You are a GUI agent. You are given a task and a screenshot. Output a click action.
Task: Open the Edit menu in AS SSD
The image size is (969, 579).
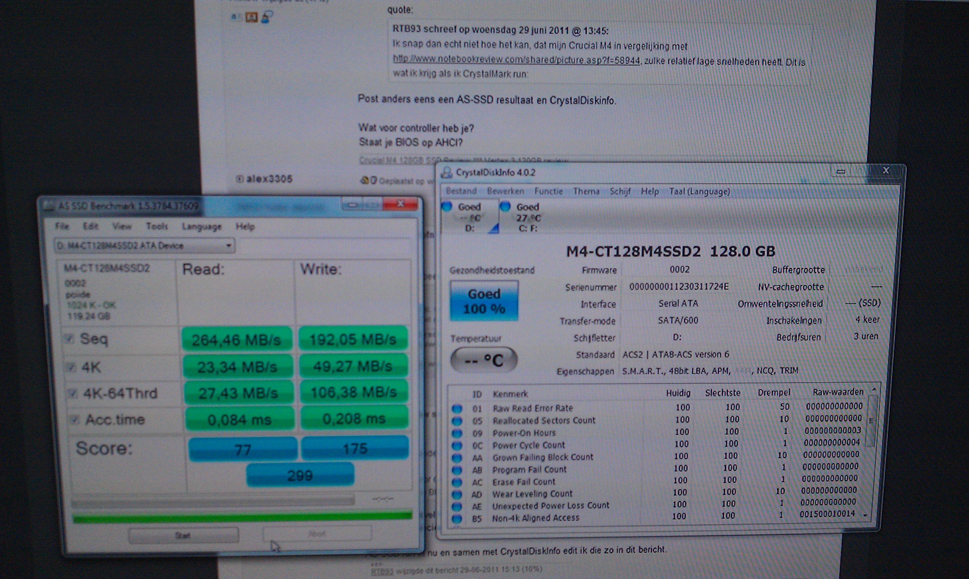(90, 226)
